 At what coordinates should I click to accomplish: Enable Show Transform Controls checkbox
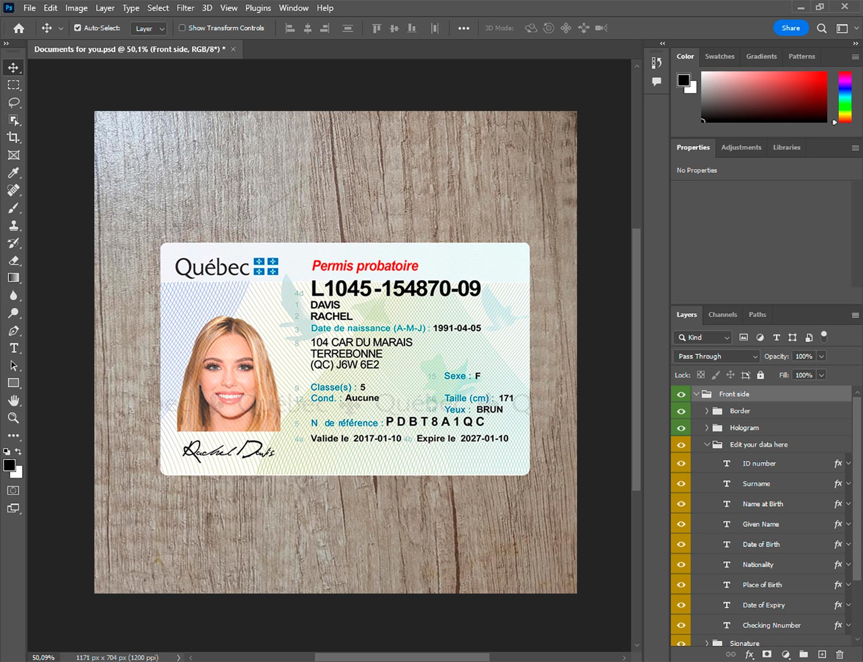[182, 28]
